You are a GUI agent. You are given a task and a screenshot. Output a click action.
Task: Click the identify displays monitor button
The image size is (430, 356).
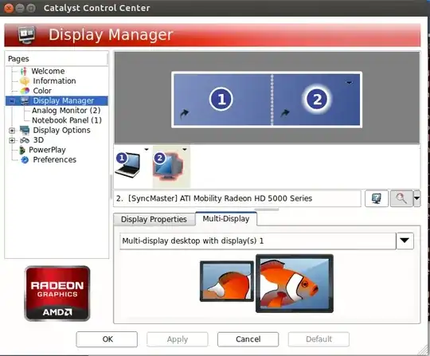377,198
